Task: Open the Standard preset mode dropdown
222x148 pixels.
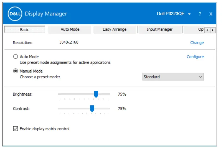Action: (173, 77)
